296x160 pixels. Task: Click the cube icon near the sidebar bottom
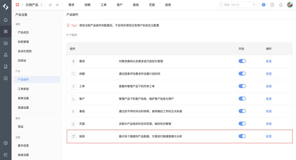pos(6,143)
